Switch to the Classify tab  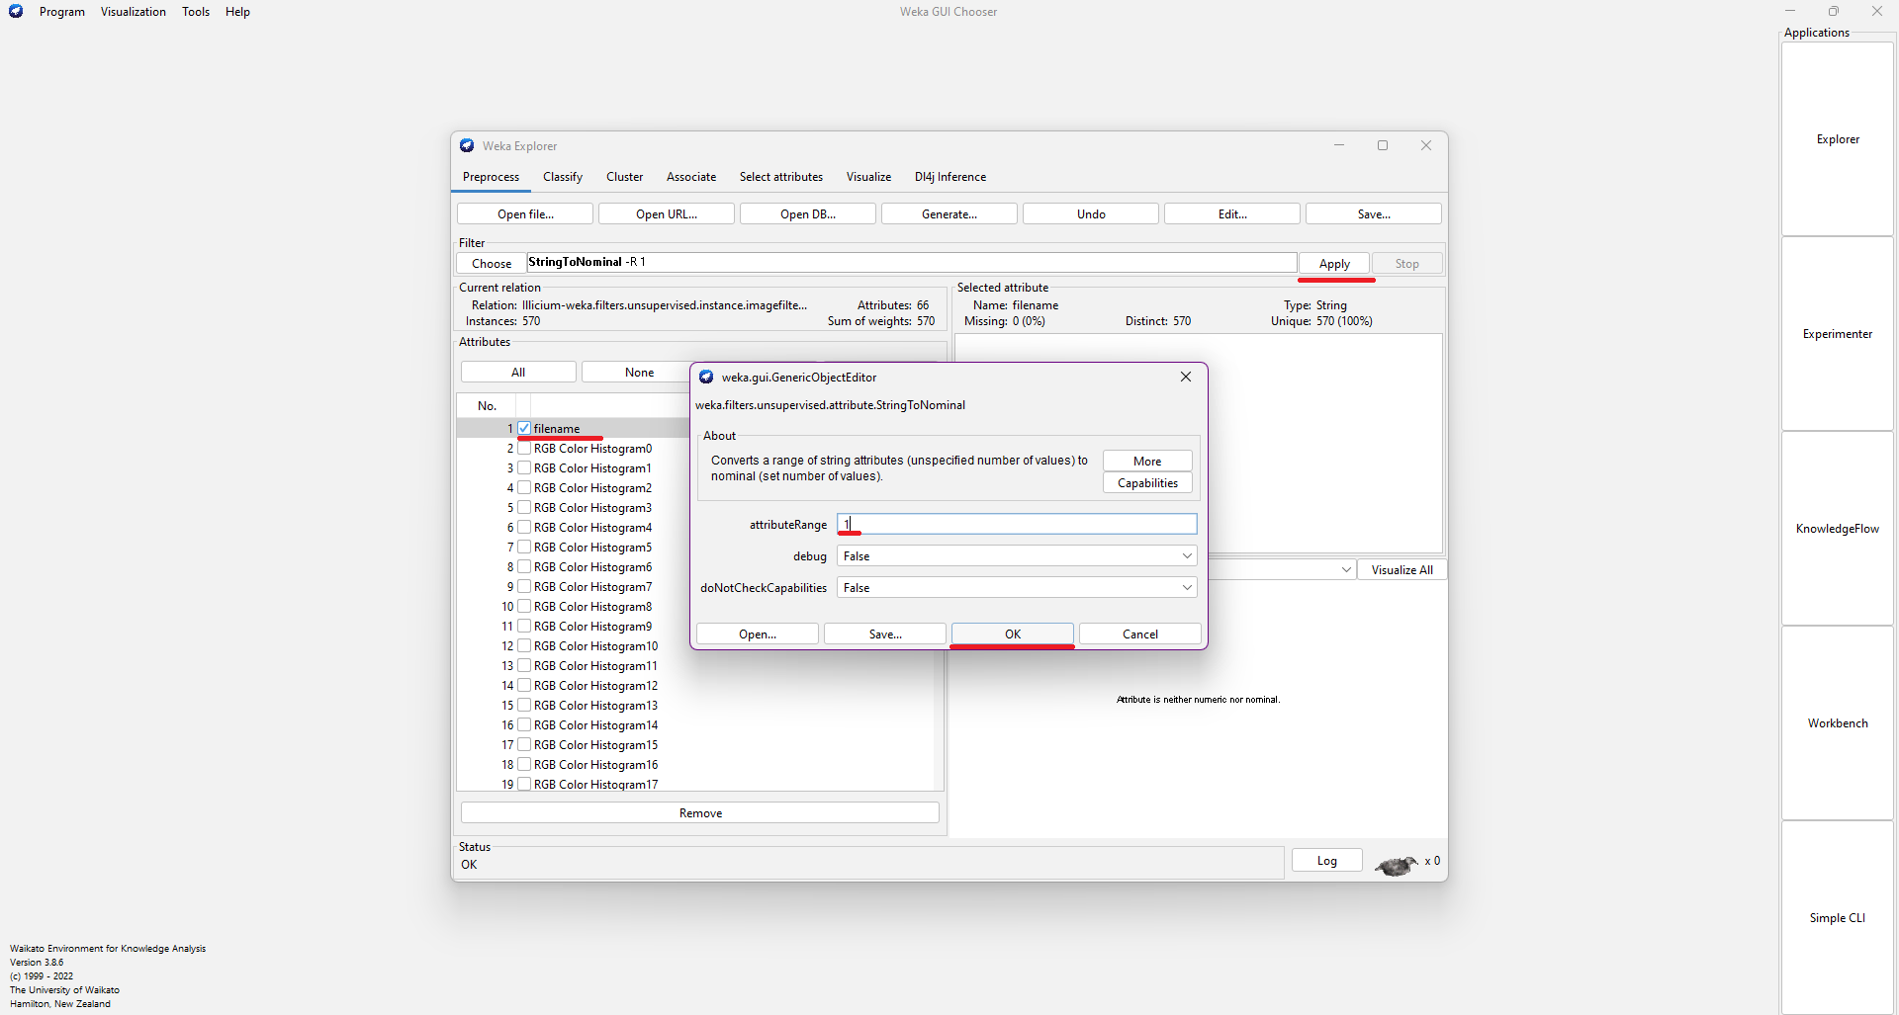[x=562, y=177]
